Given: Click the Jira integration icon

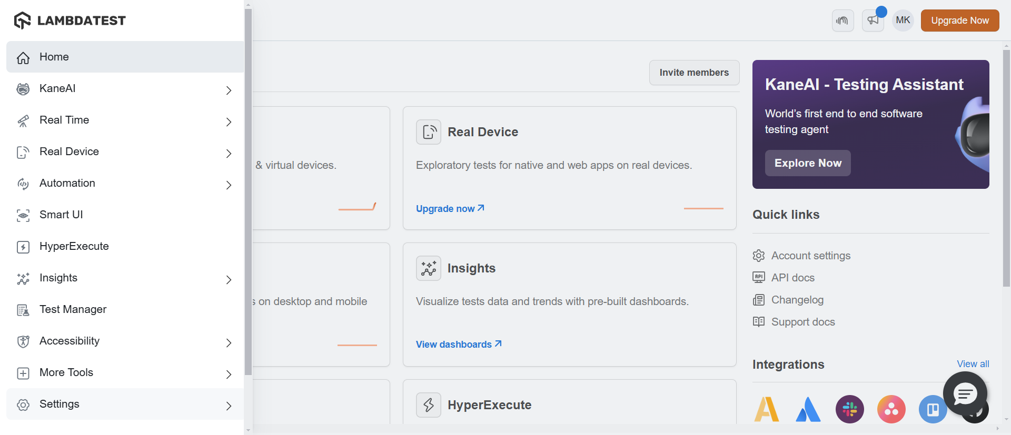Looking at the screenshot, I should click(808, 409).
